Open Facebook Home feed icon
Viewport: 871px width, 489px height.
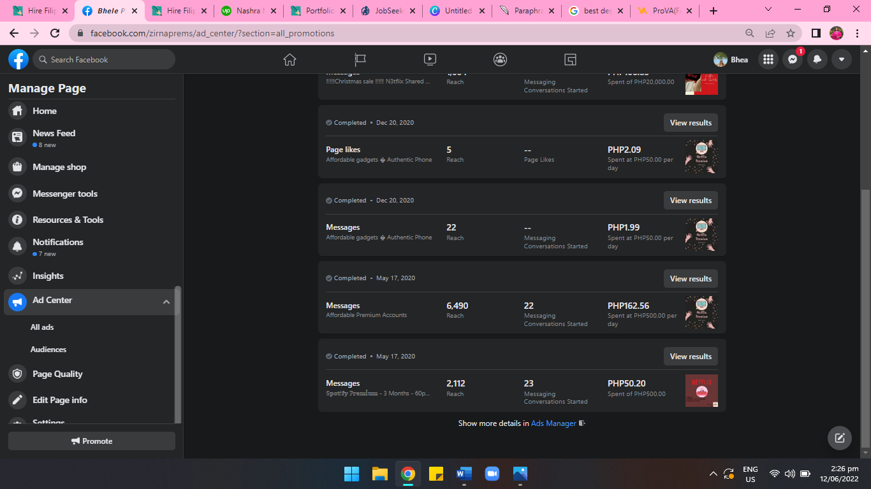pos(289,59)
